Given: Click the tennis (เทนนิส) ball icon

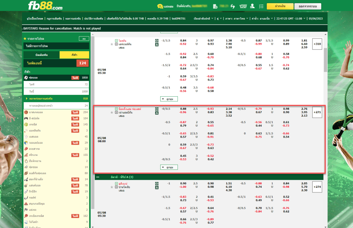Looking at the screenshot, I should [26, 124].
